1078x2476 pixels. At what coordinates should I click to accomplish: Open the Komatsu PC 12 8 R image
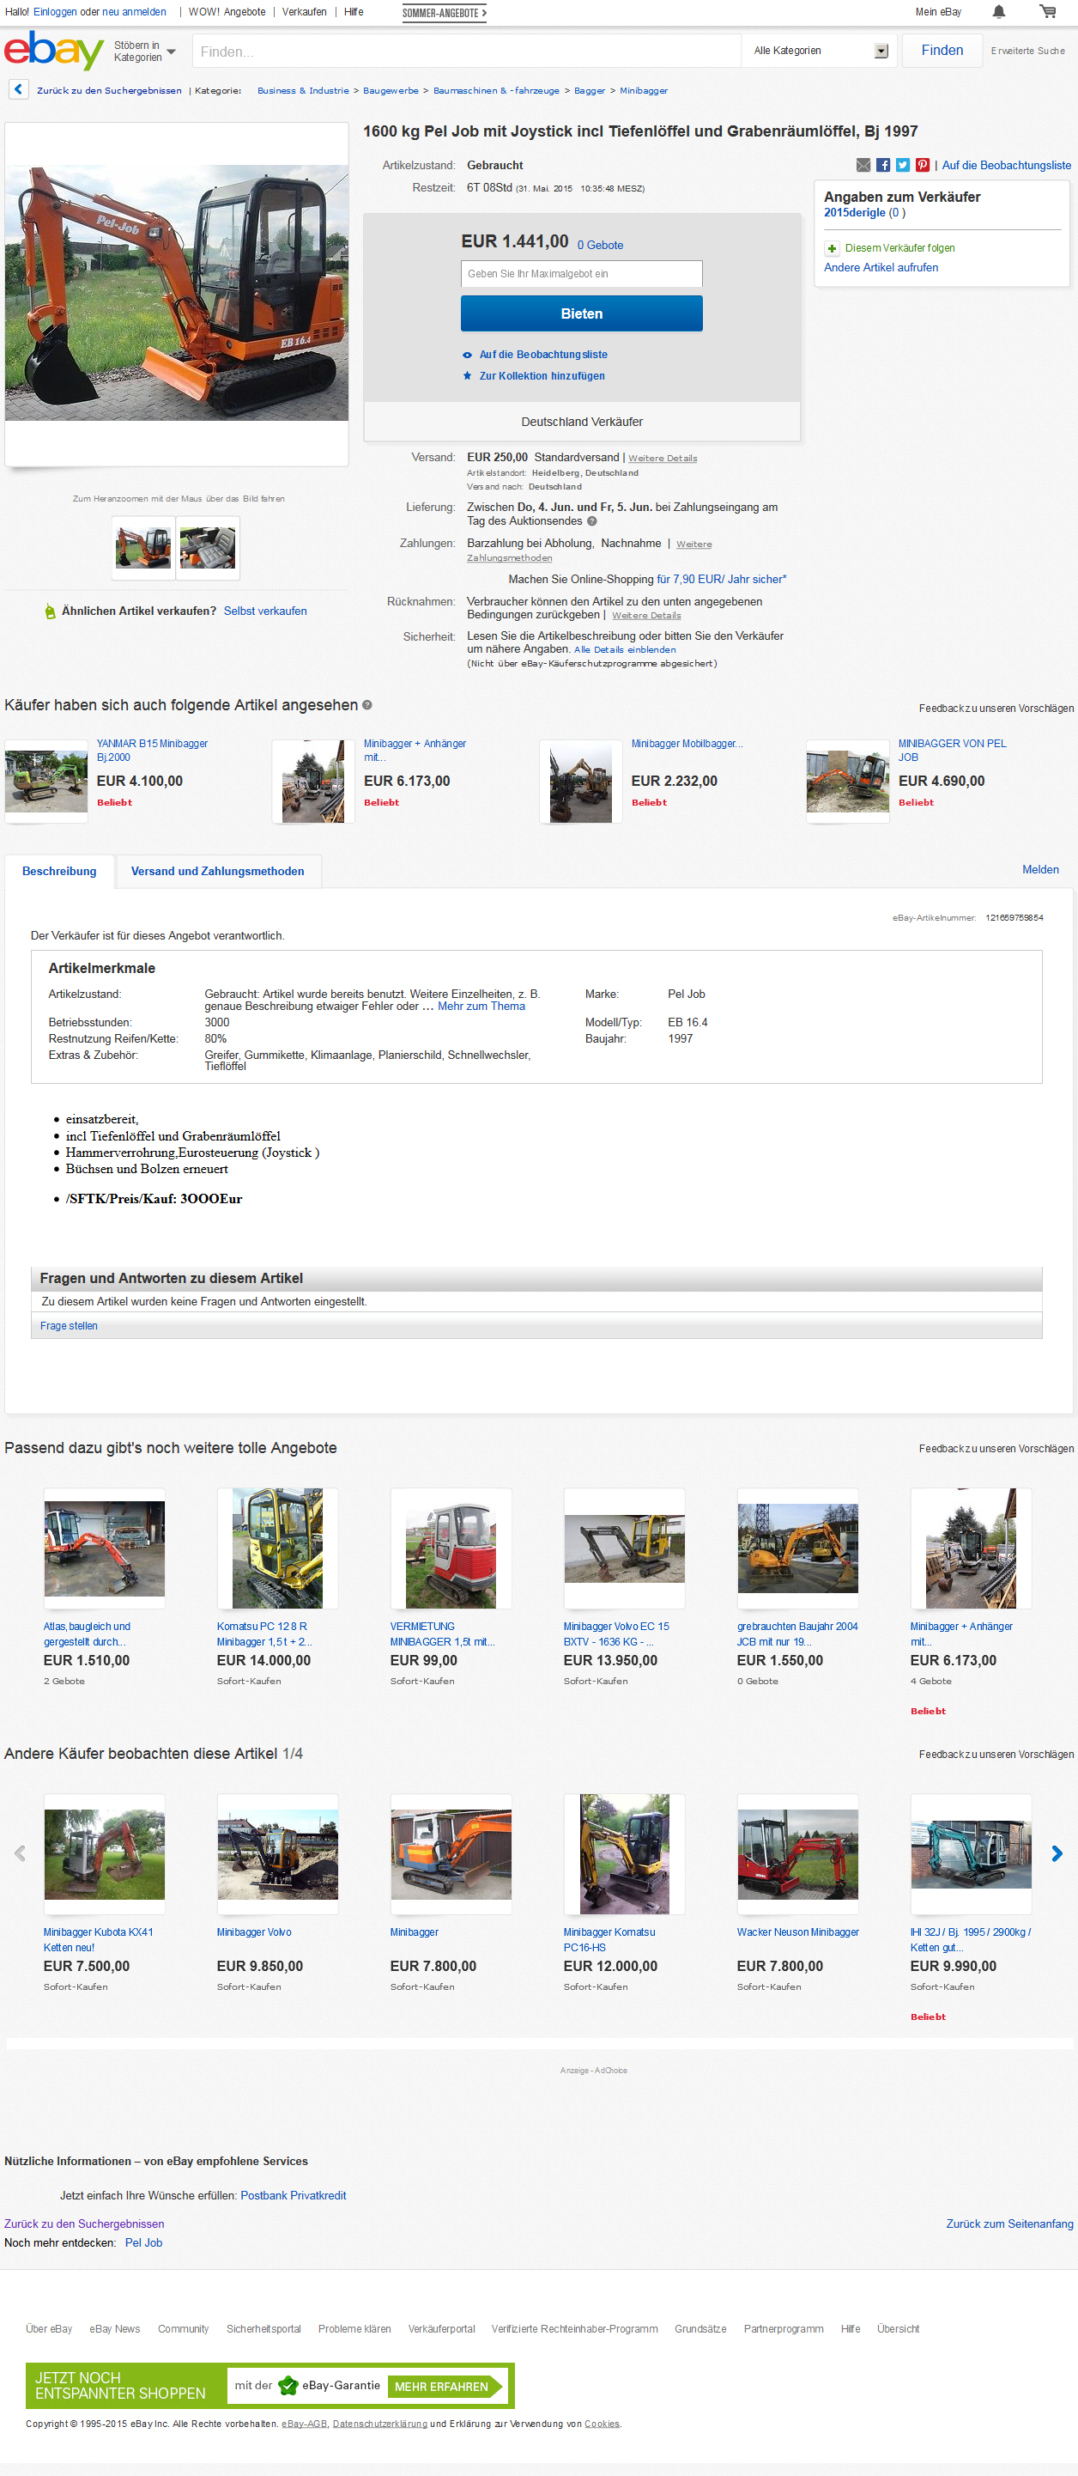[278, 1548]
